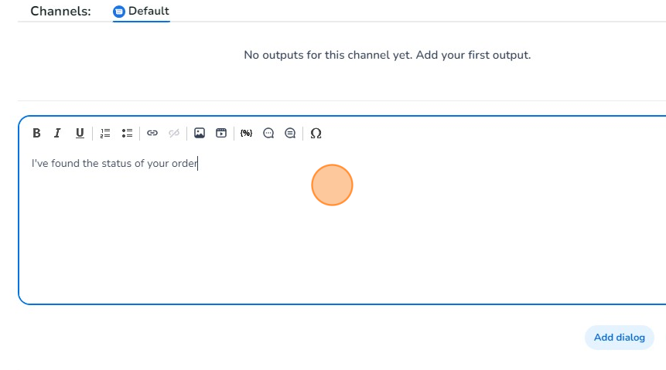Screen dimensions: 666x370
Task: Open the special characters (Omega) picker
Action: tap(316, 133)
